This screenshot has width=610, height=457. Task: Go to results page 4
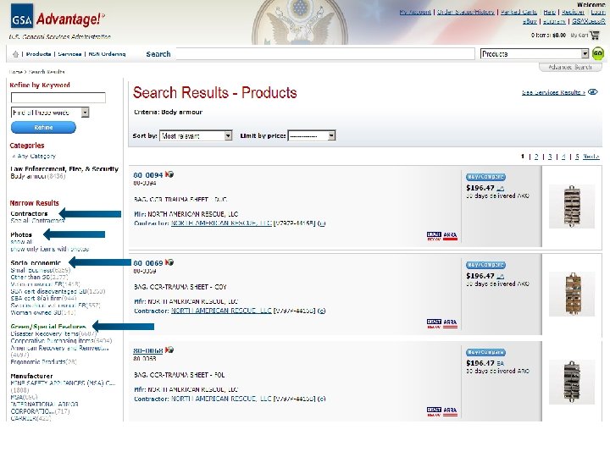pyautogui.click(x=563, y=157)
